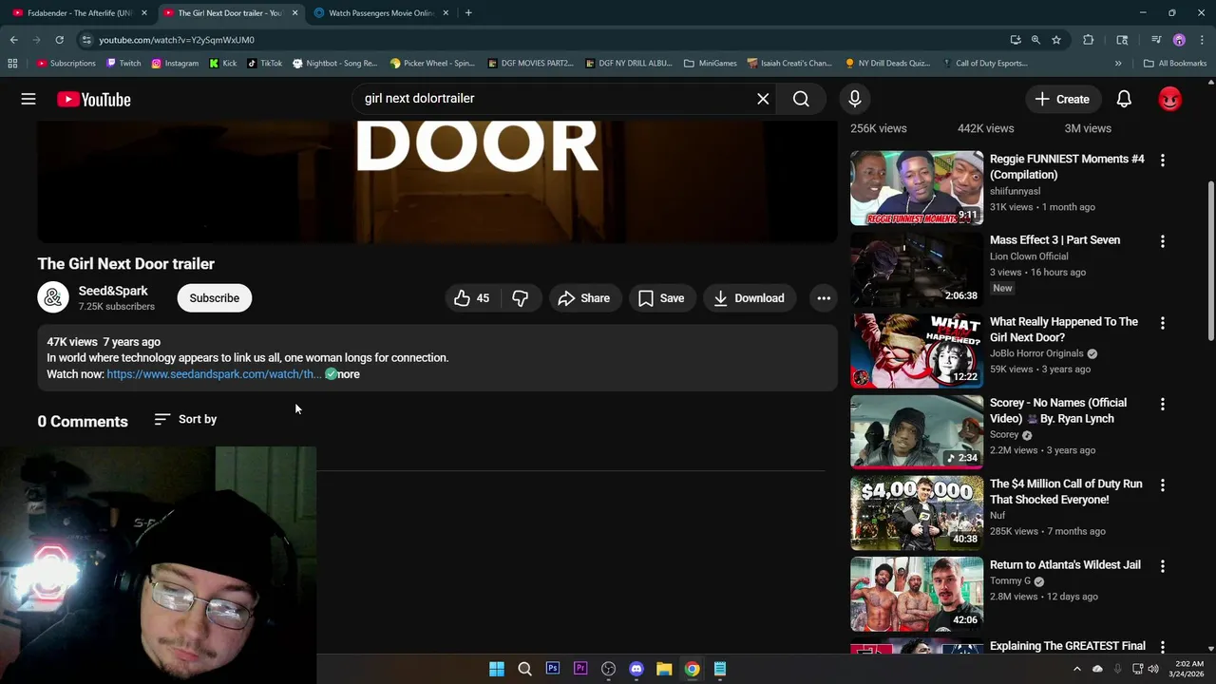Open Discord from the taskbar
Screen dimensions: 1216x684
pos(636,669)
